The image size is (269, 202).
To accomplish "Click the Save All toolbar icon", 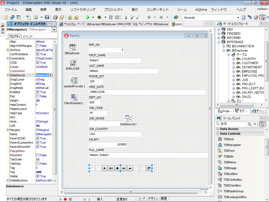I will 55,17.
